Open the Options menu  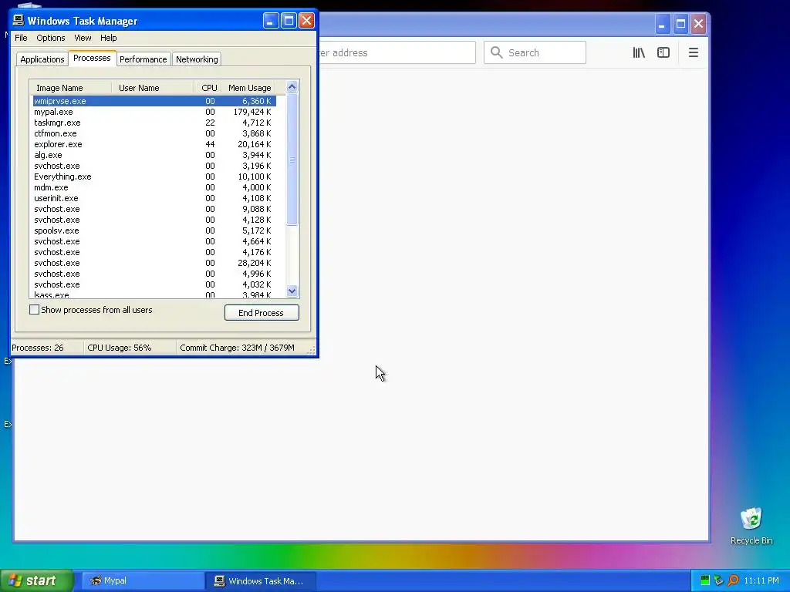(x=50, y=38)
